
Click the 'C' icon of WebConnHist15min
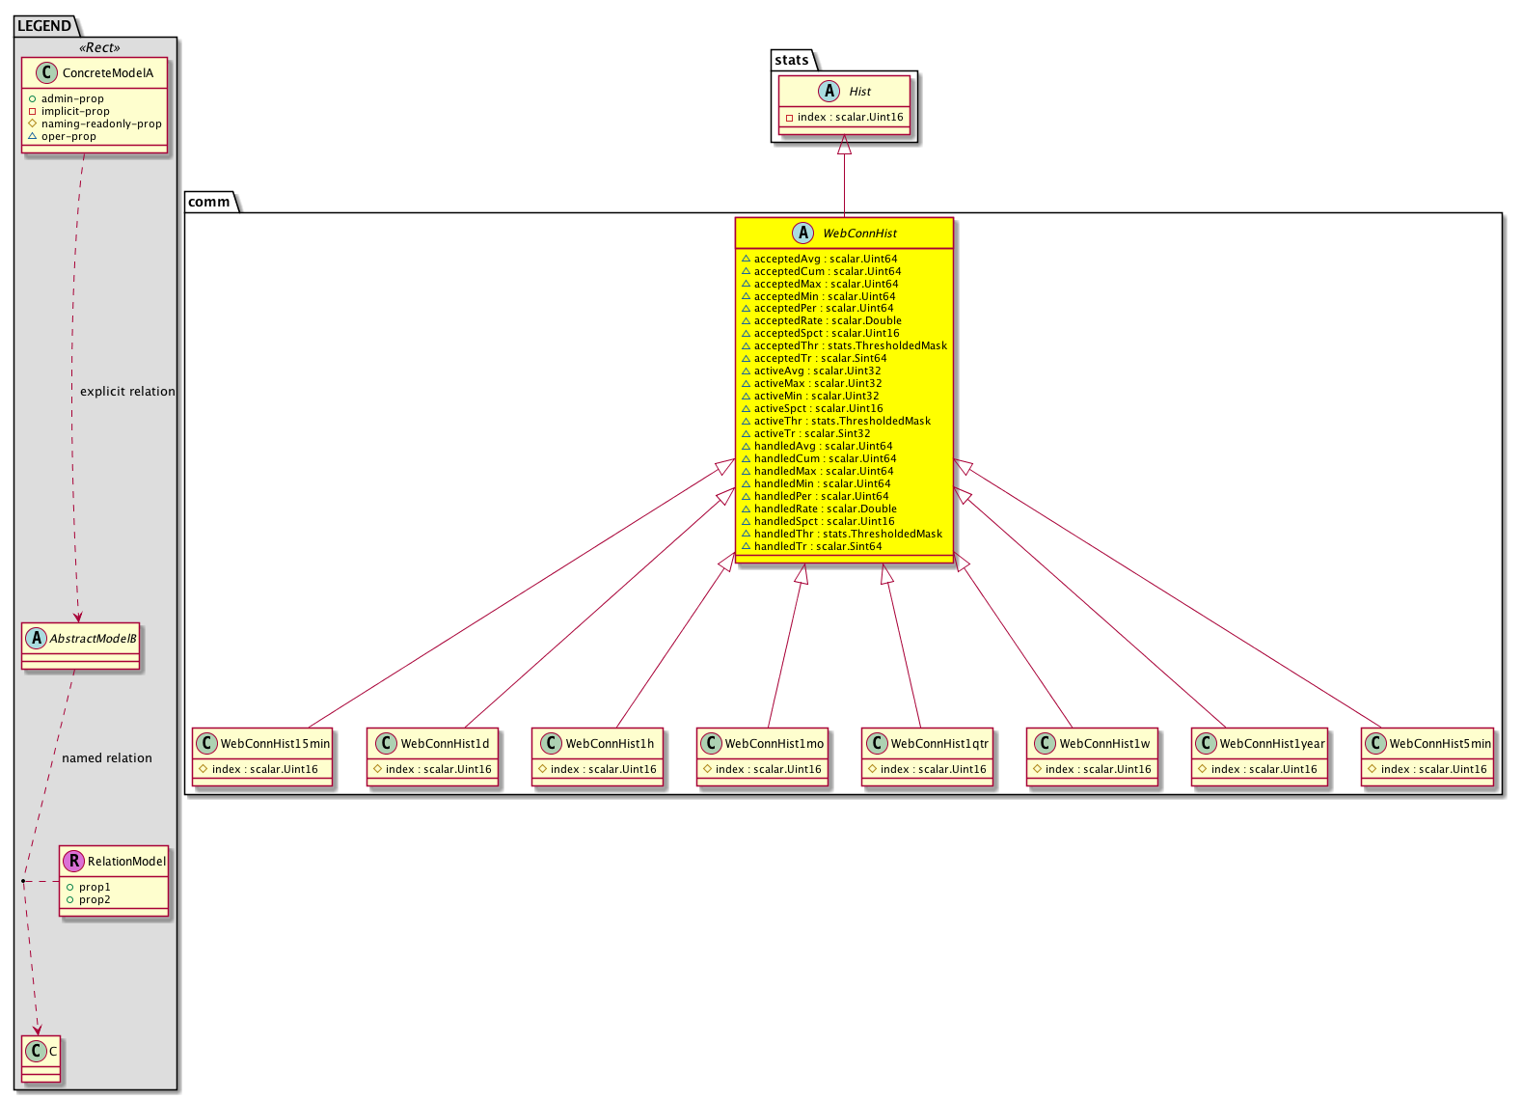click(x=205, y=743)
